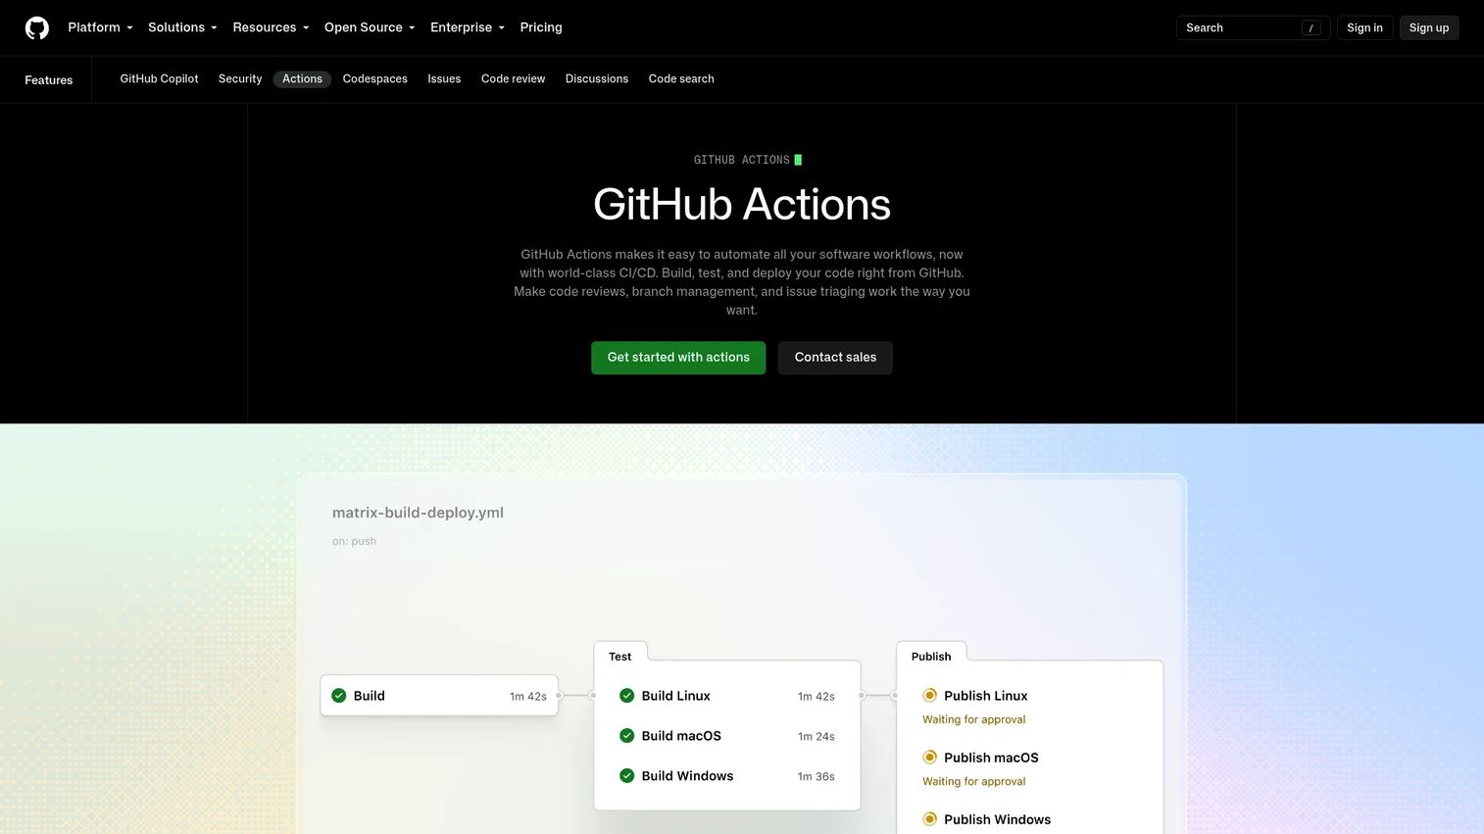Open the Open Source dropdown menu
1484x834 pixels.
pos(370,27)
